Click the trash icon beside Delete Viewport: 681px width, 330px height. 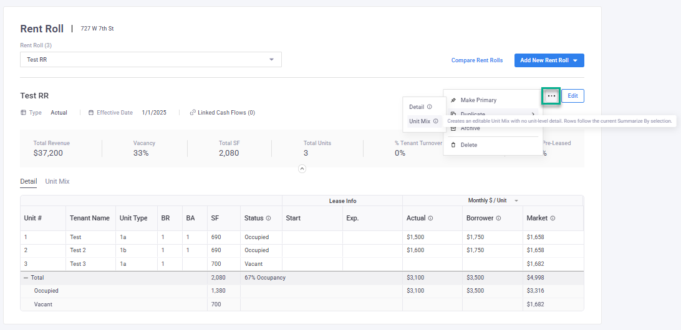point(453,145)
